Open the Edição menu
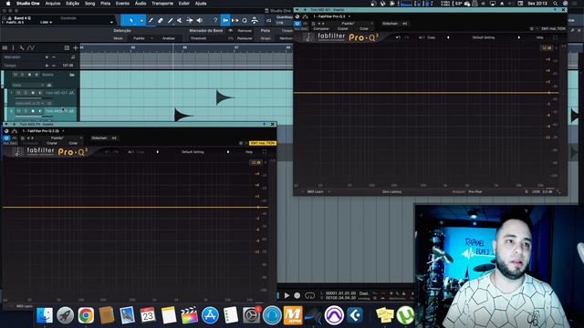 click(73, 4)
